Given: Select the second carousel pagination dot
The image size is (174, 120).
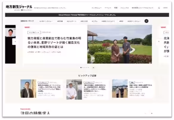Looking at the screenshot, I should [83, 67].
